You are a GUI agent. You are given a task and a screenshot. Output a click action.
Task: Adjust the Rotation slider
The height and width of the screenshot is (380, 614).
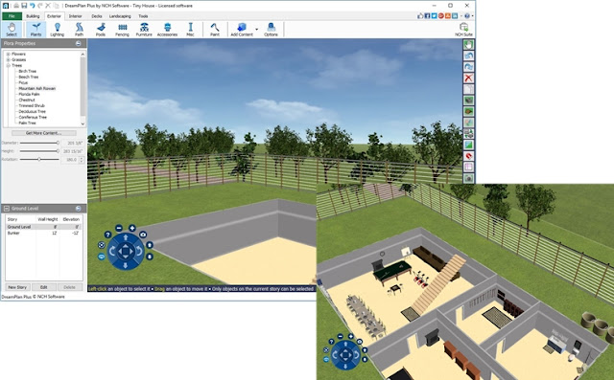39,159
